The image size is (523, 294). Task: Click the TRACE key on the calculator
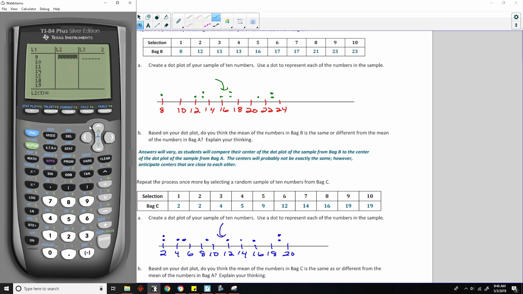(x=87, y=111)
